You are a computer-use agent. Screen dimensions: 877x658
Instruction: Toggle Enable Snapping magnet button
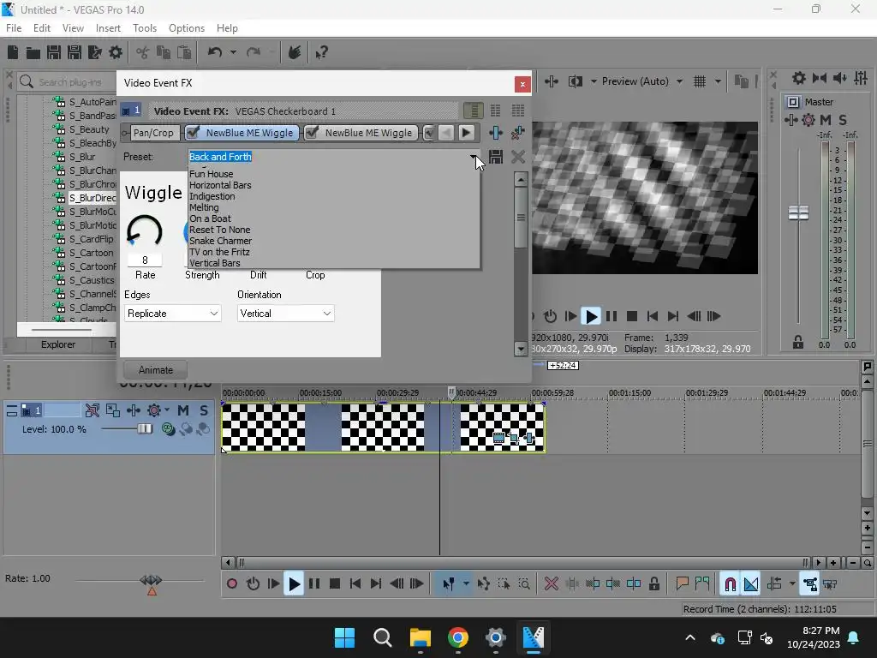pos(730,584)
